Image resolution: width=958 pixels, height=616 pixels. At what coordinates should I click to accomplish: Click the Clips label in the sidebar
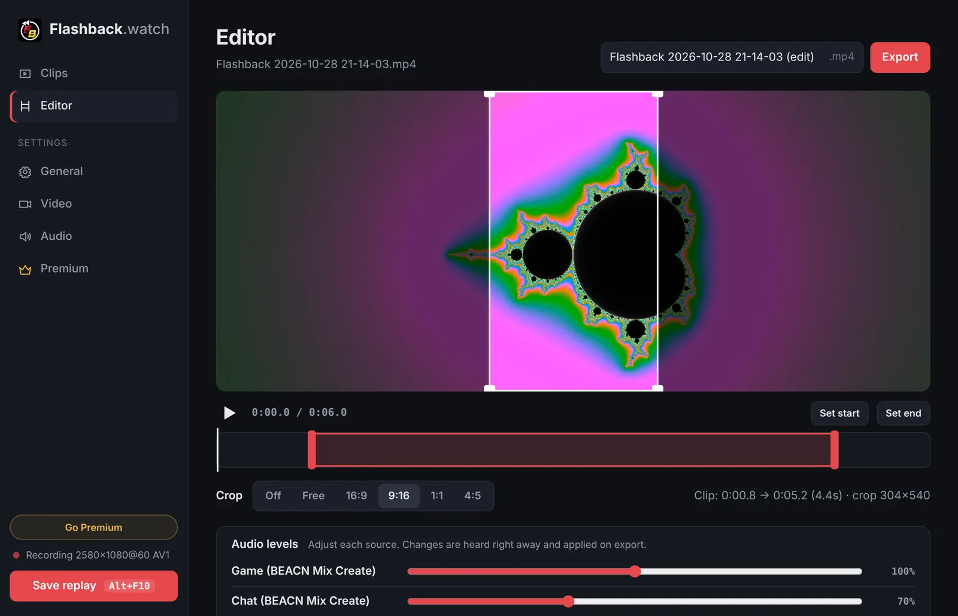point(54,74)
